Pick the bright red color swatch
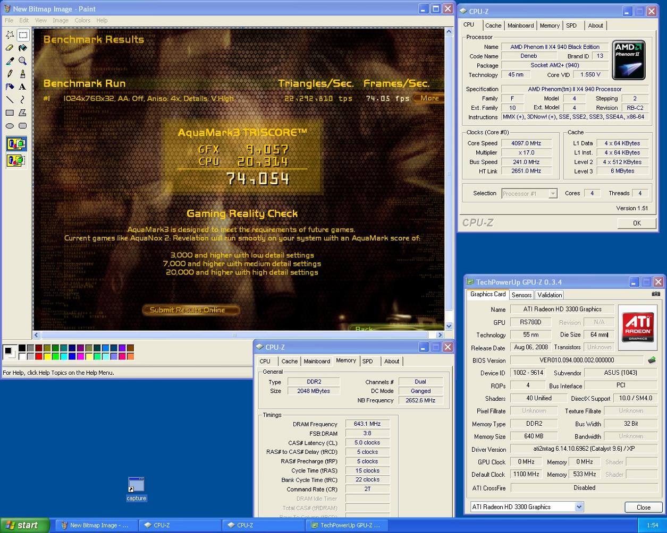Screen dimensions: 667x533 (x=39, y=357)
